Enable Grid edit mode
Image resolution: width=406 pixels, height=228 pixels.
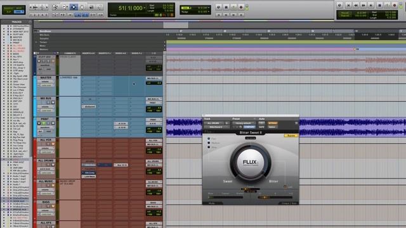(18, 11)
